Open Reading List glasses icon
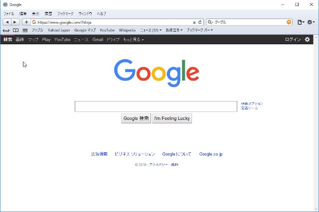The width and height of the screenshot is (319, 212). 6,30
